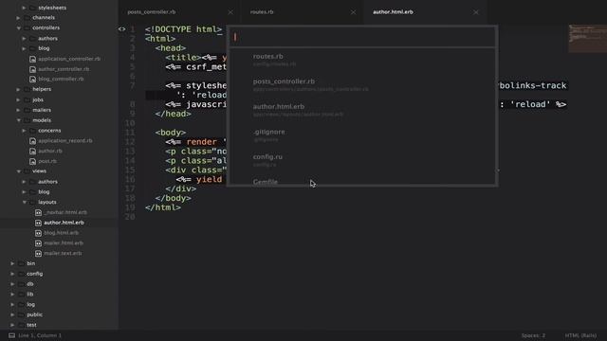607x341 pixels.
Task: Expand the jobs folder arrow
Action: point(18,99)
